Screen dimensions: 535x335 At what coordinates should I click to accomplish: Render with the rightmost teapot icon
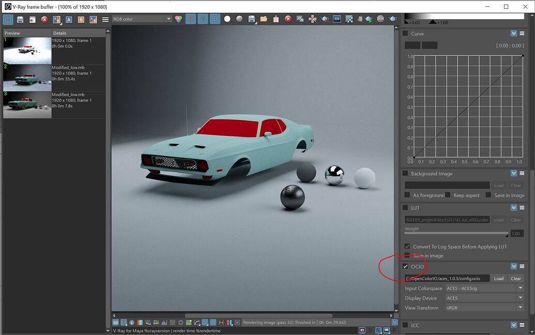[393, 19]
